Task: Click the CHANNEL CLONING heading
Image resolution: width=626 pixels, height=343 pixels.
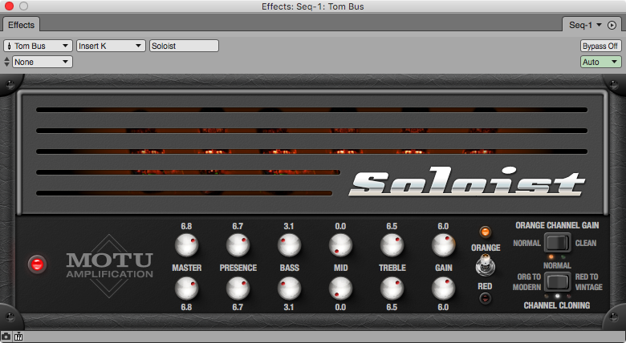Action: coord(557,305)
